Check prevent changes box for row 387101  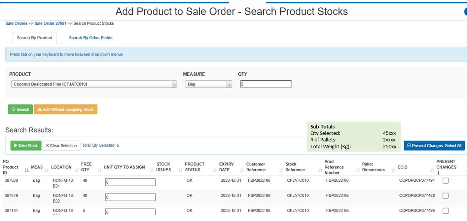pos(445,211)
